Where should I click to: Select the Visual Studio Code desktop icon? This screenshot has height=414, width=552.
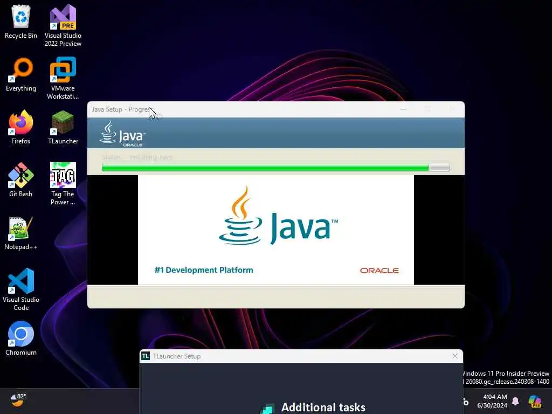(x=21, y=289)
